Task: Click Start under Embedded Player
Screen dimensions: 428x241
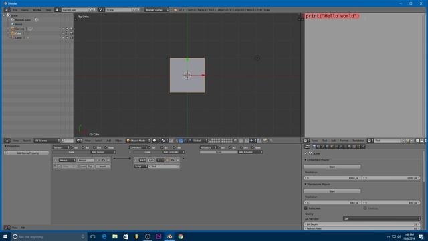Action: coord(332,167)
